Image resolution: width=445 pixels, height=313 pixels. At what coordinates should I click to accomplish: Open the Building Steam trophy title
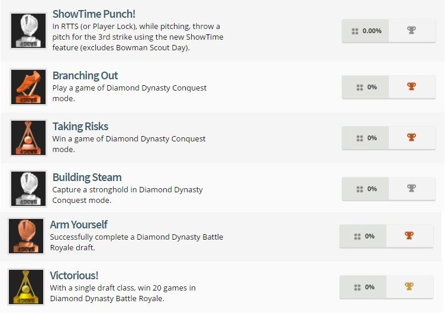point(87,178)
